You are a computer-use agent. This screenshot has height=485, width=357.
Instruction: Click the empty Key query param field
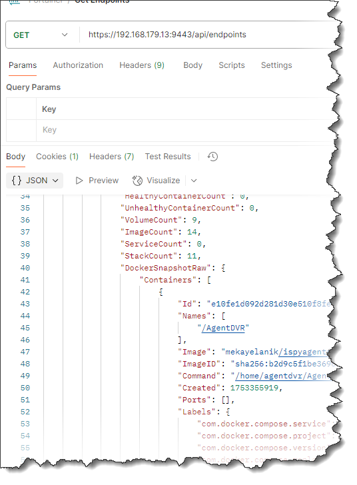click(x=186, y=130)
